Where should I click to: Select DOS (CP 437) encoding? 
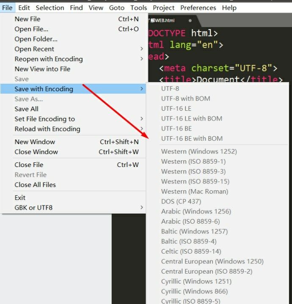[x=217, y=201]
